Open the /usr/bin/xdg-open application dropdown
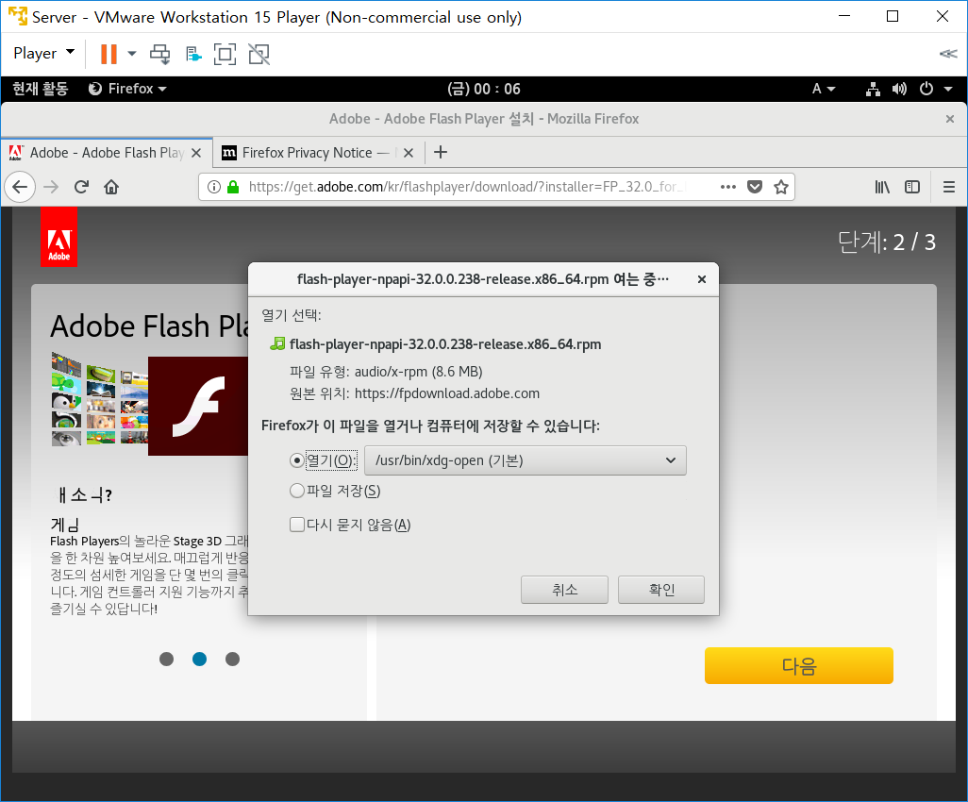 (x=526, y=460)
